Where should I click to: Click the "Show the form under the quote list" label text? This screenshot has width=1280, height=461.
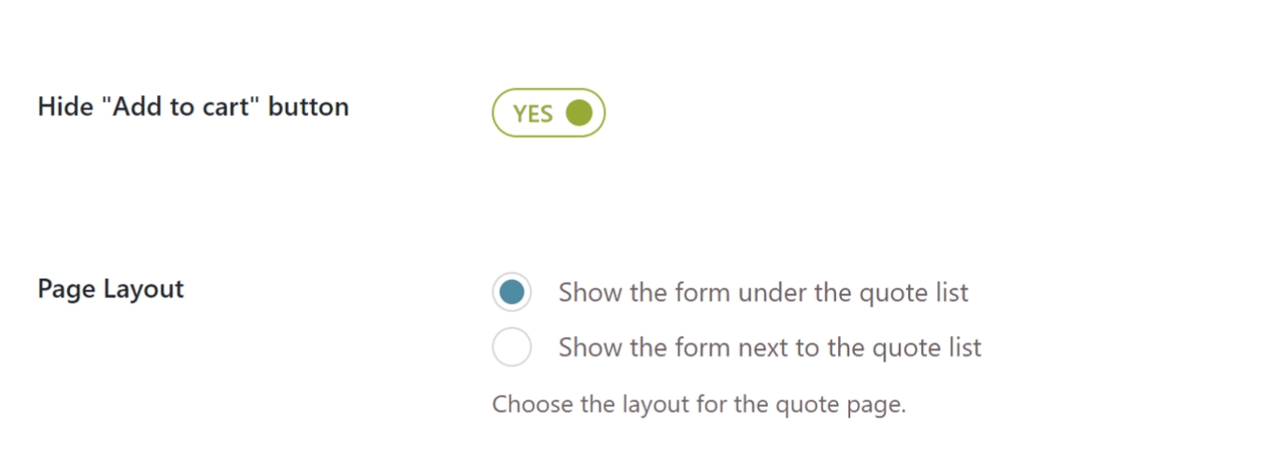point(762,293)
